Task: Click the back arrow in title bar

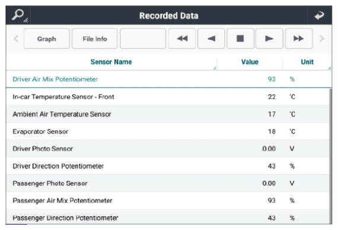Action: 319,15
